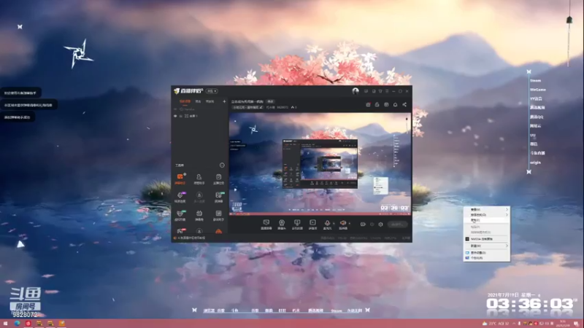Expand the microphone device dropdown arrow
The height and width of the screenshot is (328, 584).
(x=334, y=224)
